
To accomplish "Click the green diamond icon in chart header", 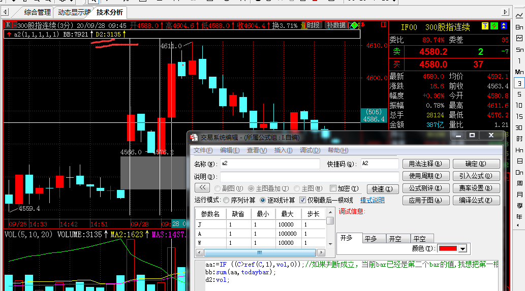I will 354,25.
